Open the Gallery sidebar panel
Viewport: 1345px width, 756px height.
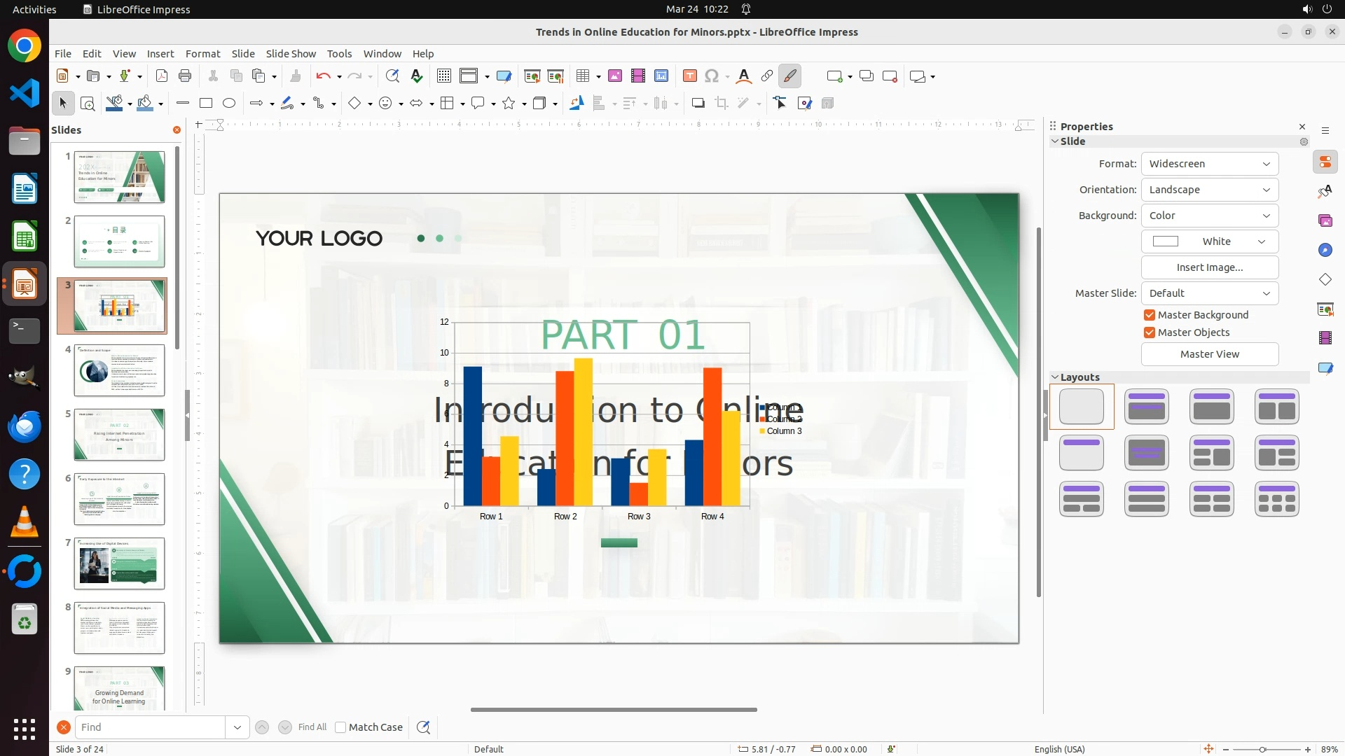[x=1325, y=220]
